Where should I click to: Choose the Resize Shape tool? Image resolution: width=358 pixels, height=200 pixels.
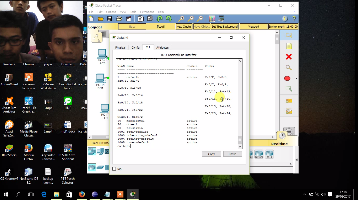click(x=289, y=89)
